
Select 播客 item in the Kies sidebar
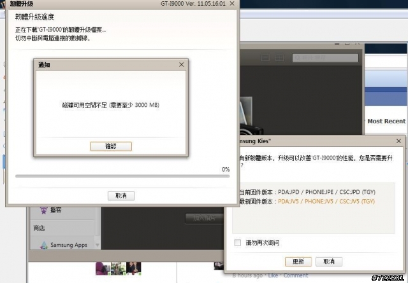click(x=55, y=210)
